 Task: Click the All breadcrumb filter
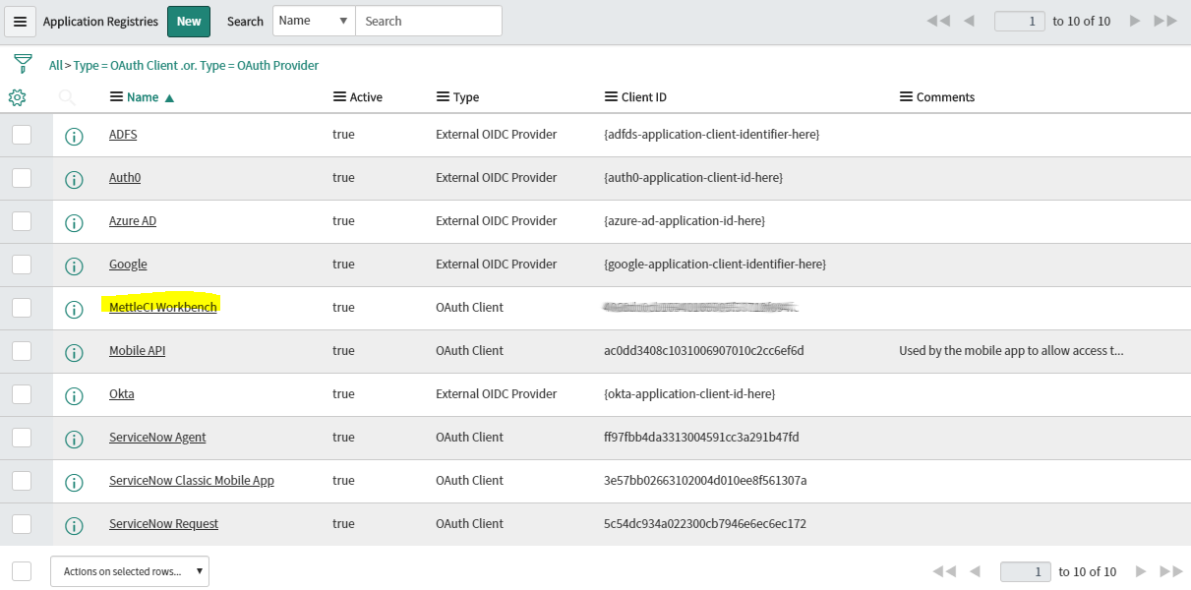tap(55, 66)
